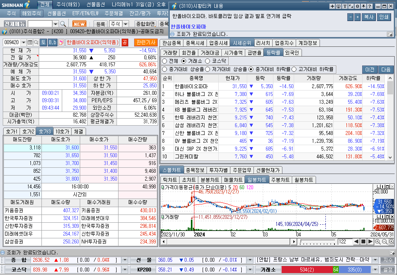Viewport: 397px width, 275px height.
Task: Click the stock search magnifier beside code 009420
Action: (x=36, y=43)
